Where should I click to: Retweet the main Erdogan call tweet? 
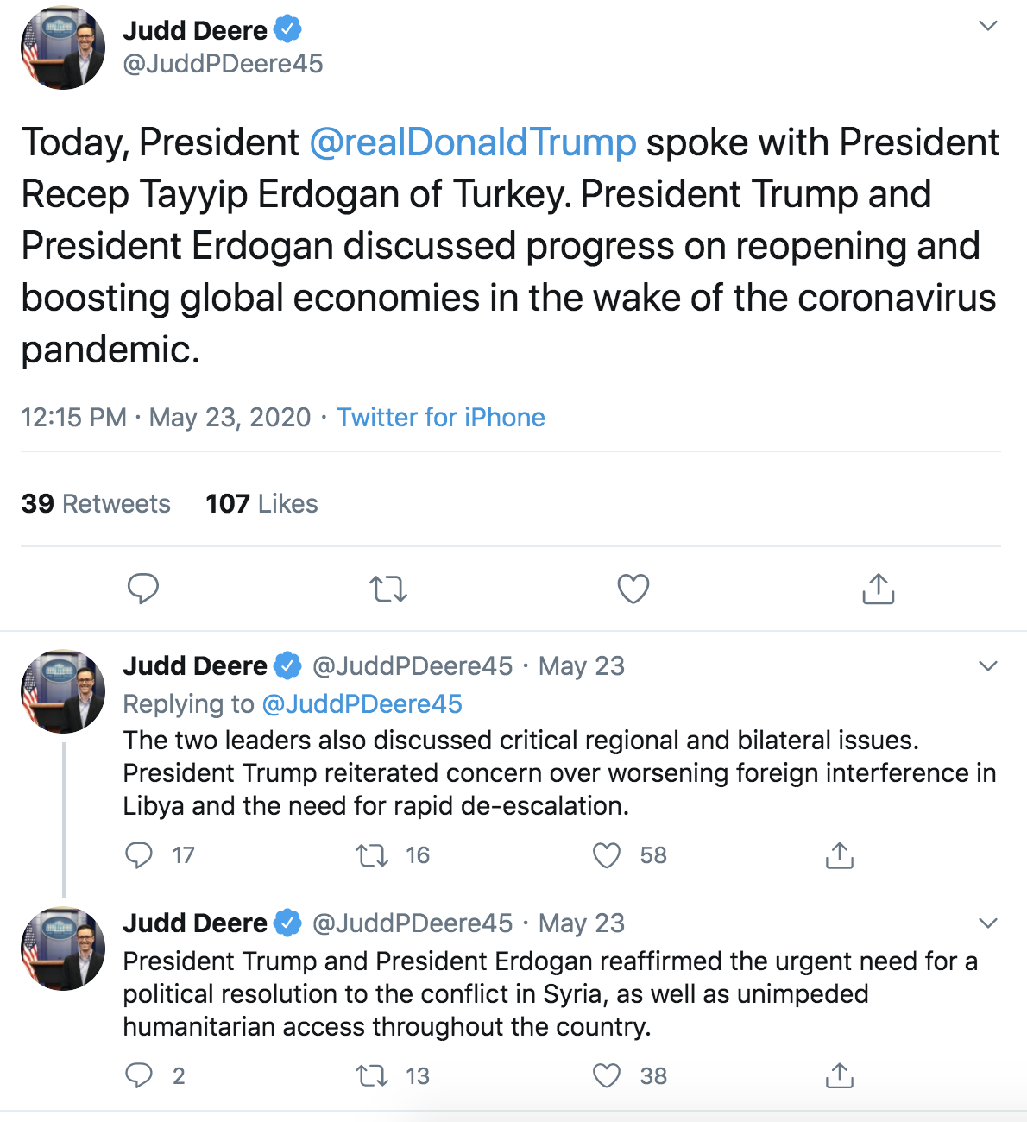388,589
